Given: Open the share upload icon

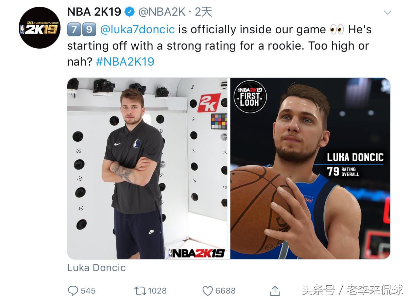Looking at the screenshot, I should pos(275,291).
